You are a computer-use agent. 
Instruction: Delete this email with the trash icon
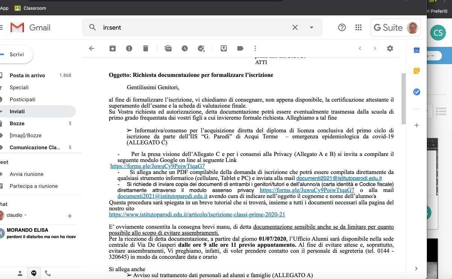[146, 48]
